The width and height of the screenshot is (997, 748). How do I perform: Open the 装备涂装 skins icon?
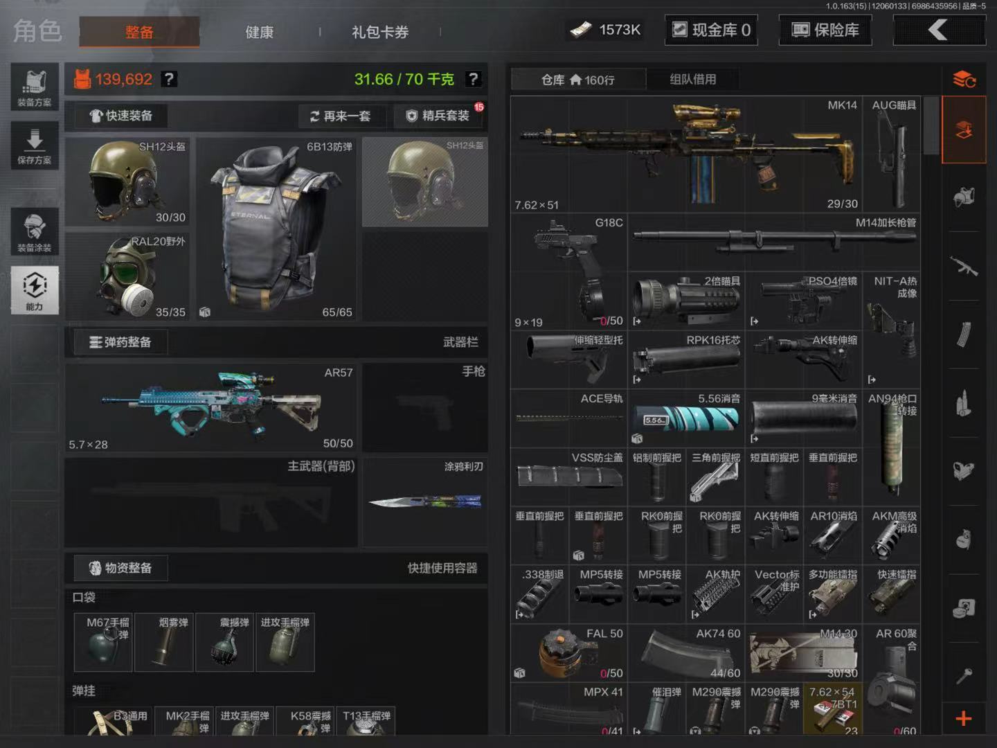34,231
